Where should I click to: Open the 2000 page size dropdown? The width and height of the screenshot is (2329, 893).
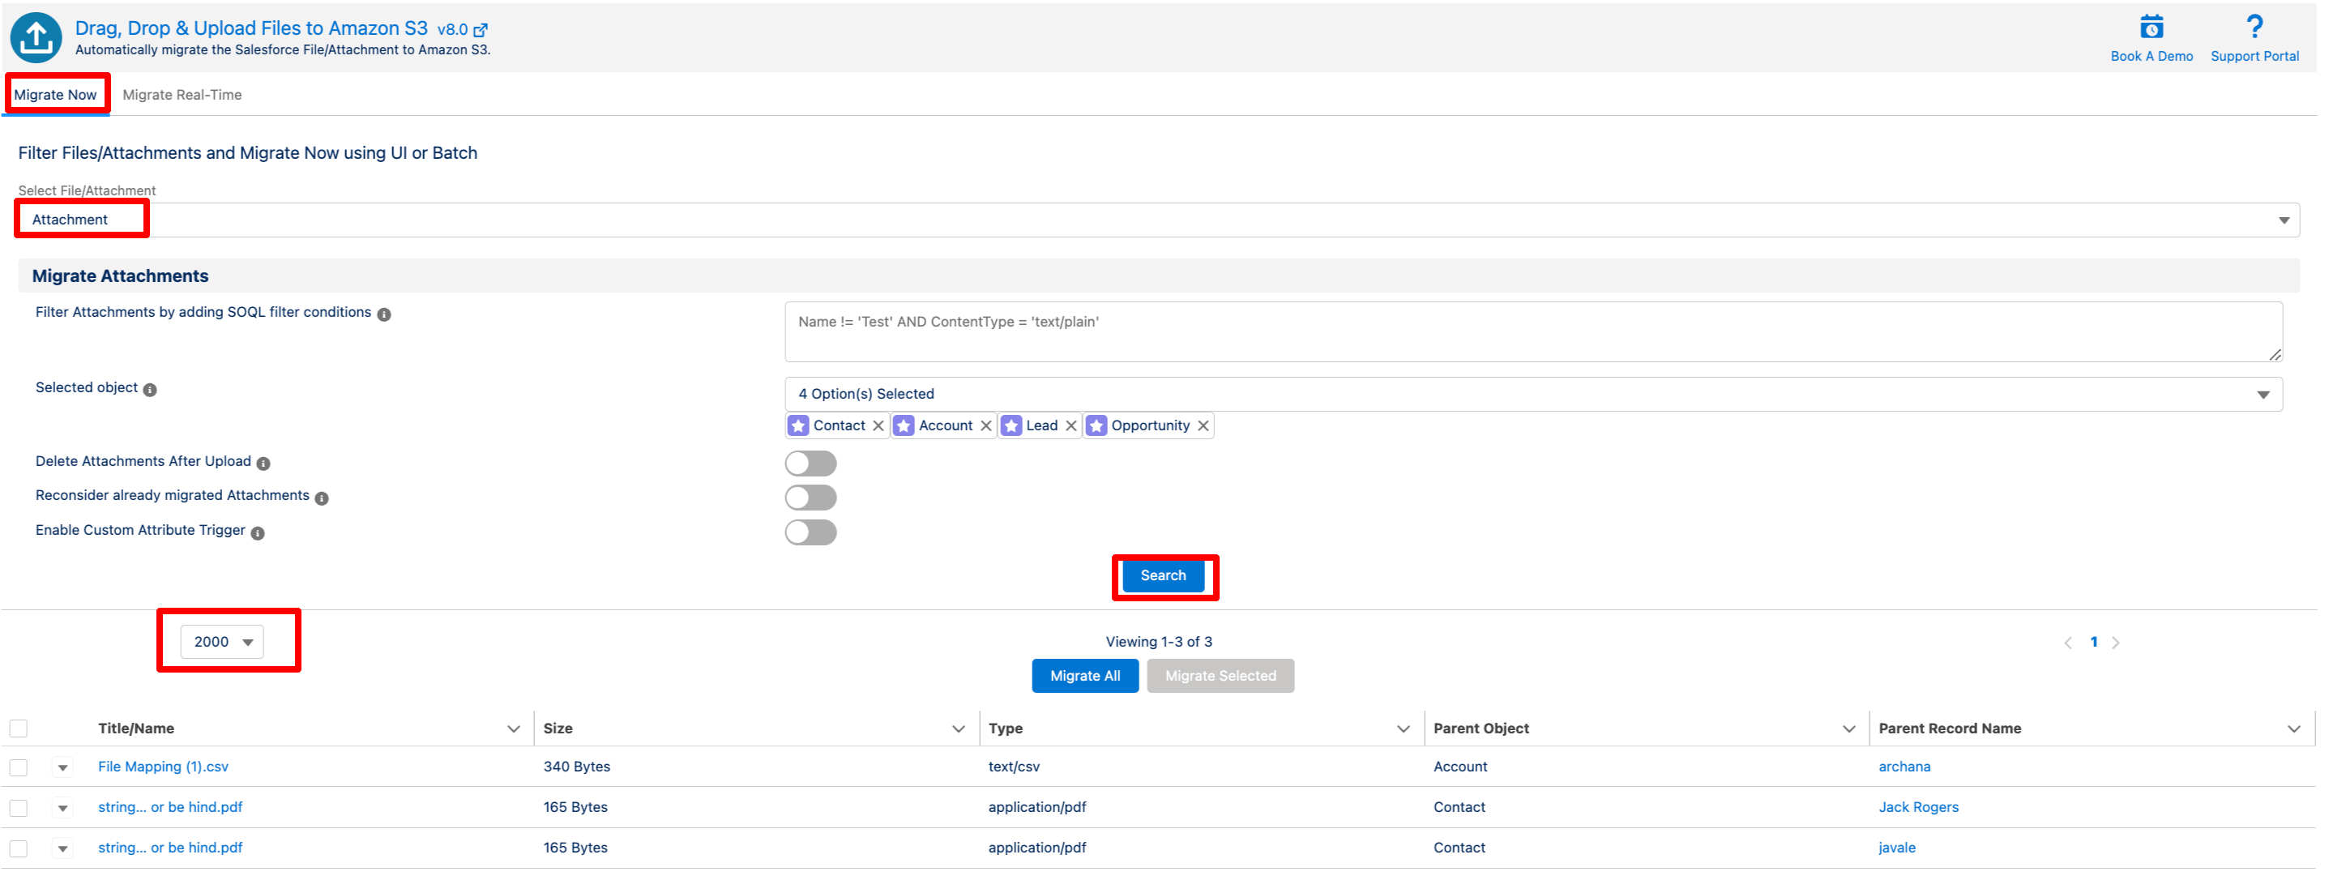coord(222,642)
